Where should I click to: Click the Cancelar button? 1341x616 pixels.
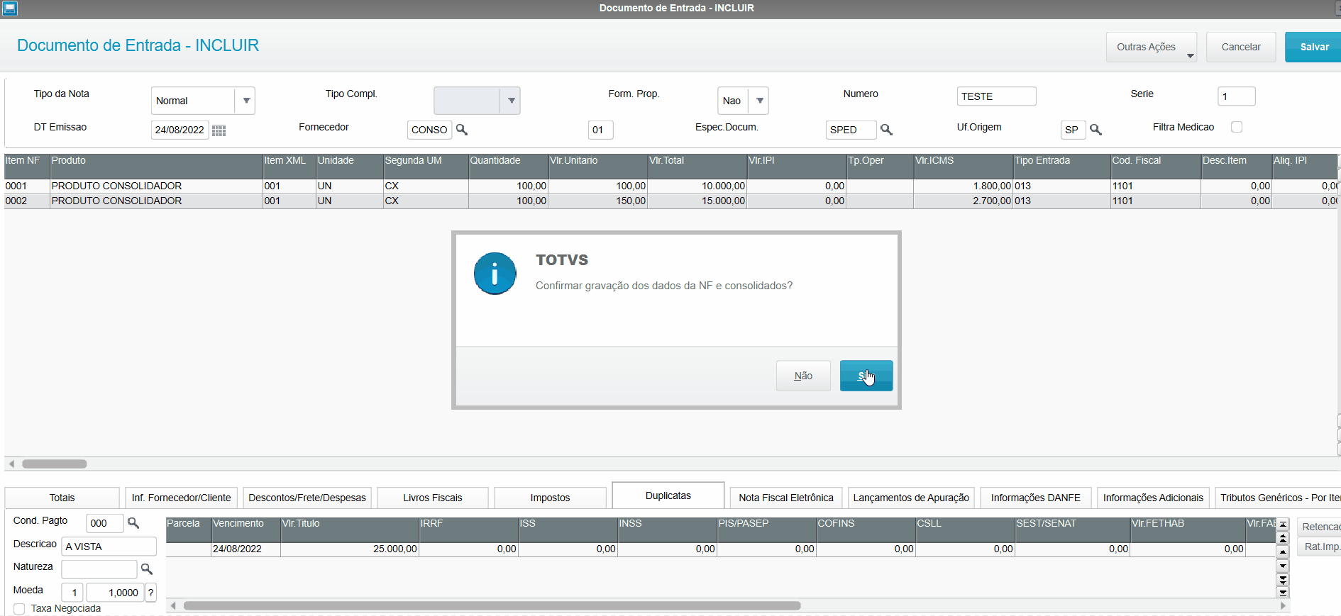1241,47
